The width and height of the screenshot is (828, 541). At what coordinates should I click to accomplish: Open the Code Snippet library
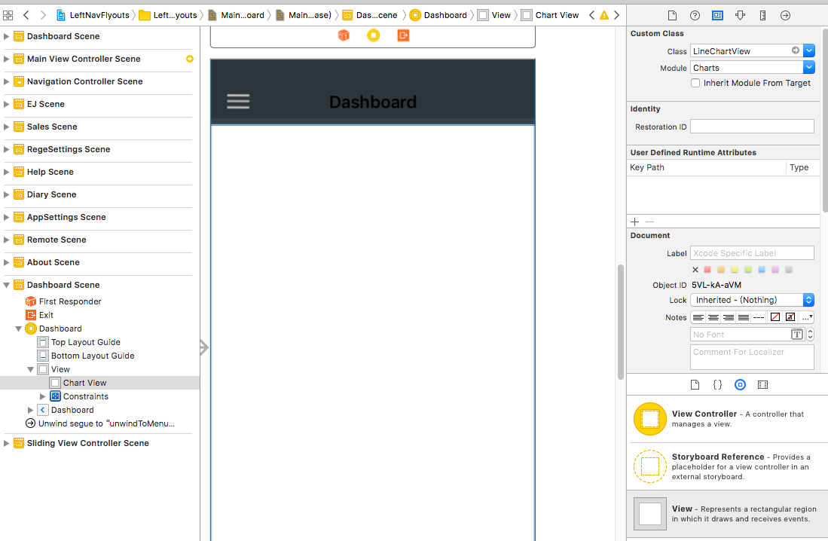click(x=717, y=384)
